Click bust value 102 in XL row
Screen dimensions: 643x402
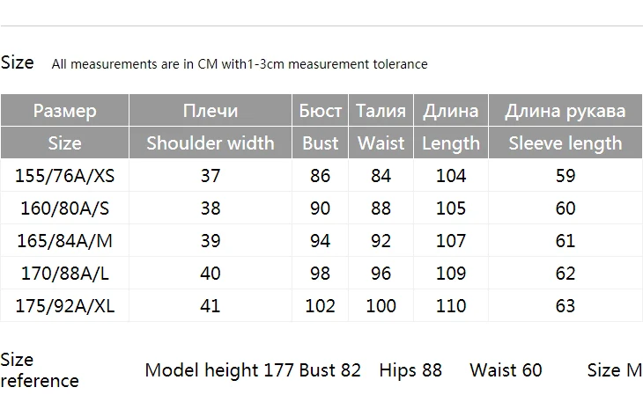point(321,306)
